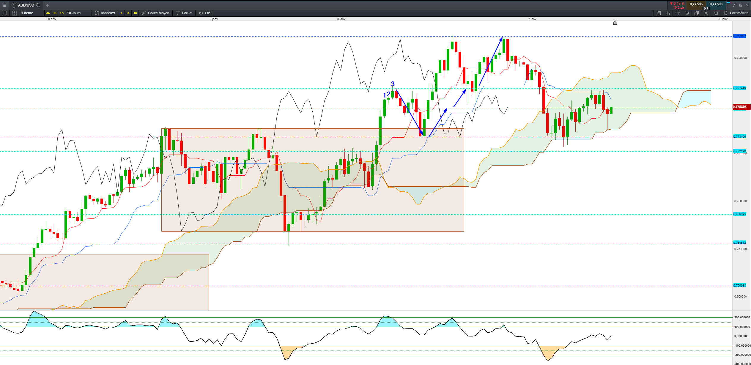The image size is (751, 365).
Task: Select the 0,772190 price level label
Action: point(740,151)
